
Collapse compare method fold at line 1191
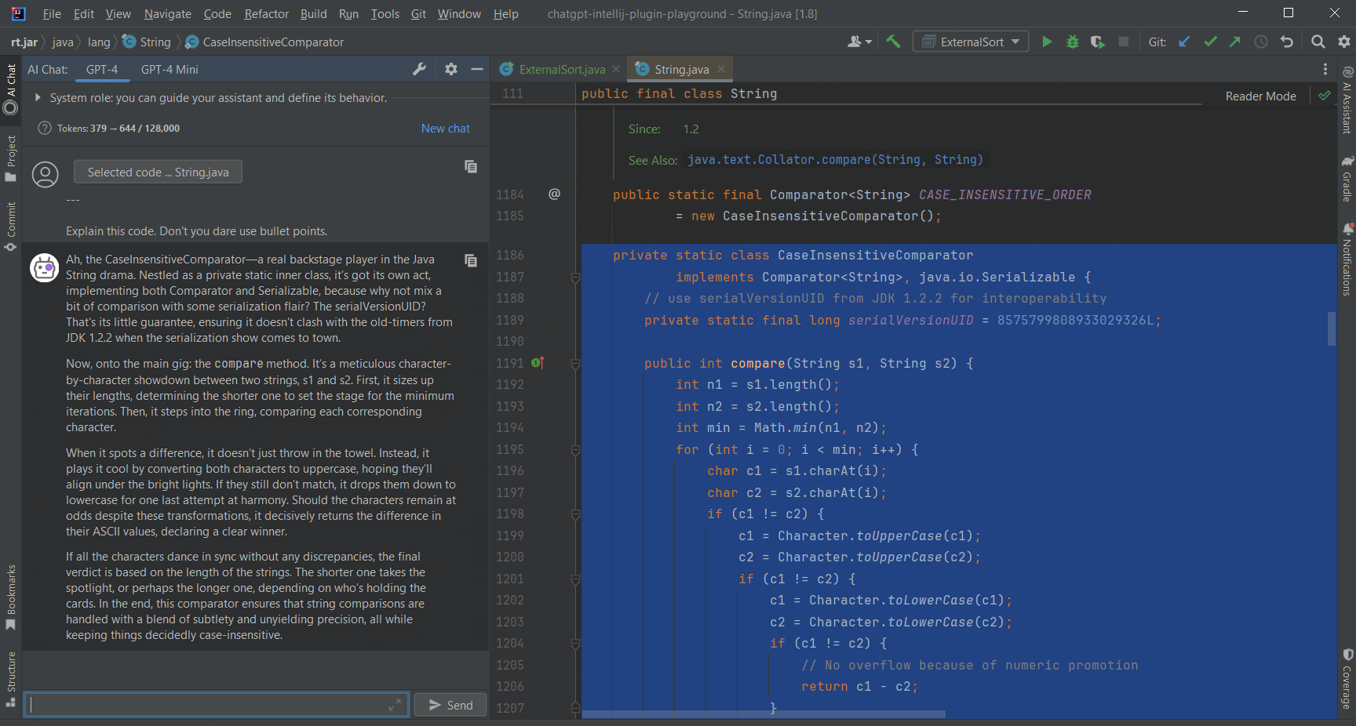[575, 364]
